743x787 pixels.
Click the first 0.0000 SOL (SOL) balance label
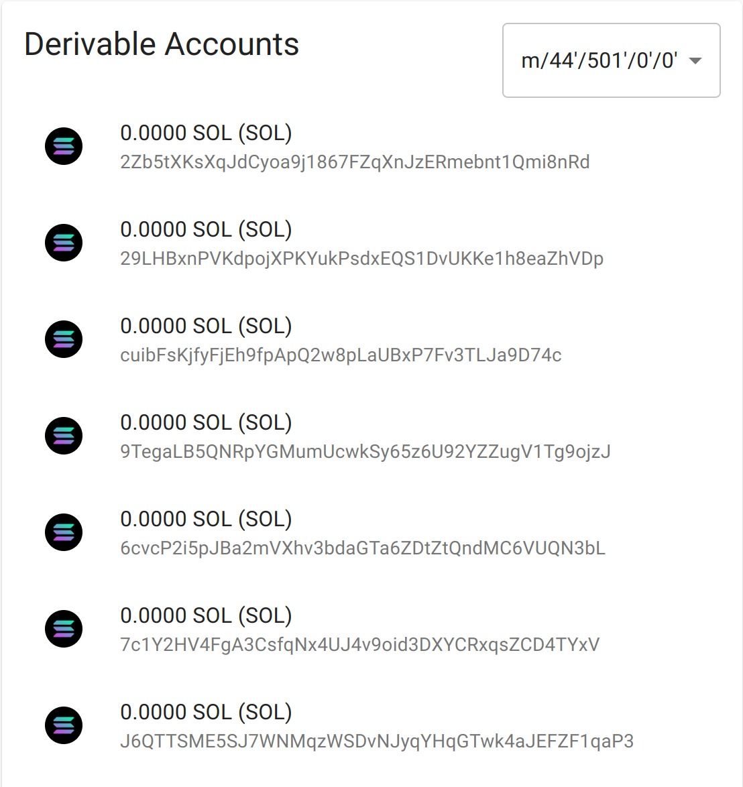(206, 133)
